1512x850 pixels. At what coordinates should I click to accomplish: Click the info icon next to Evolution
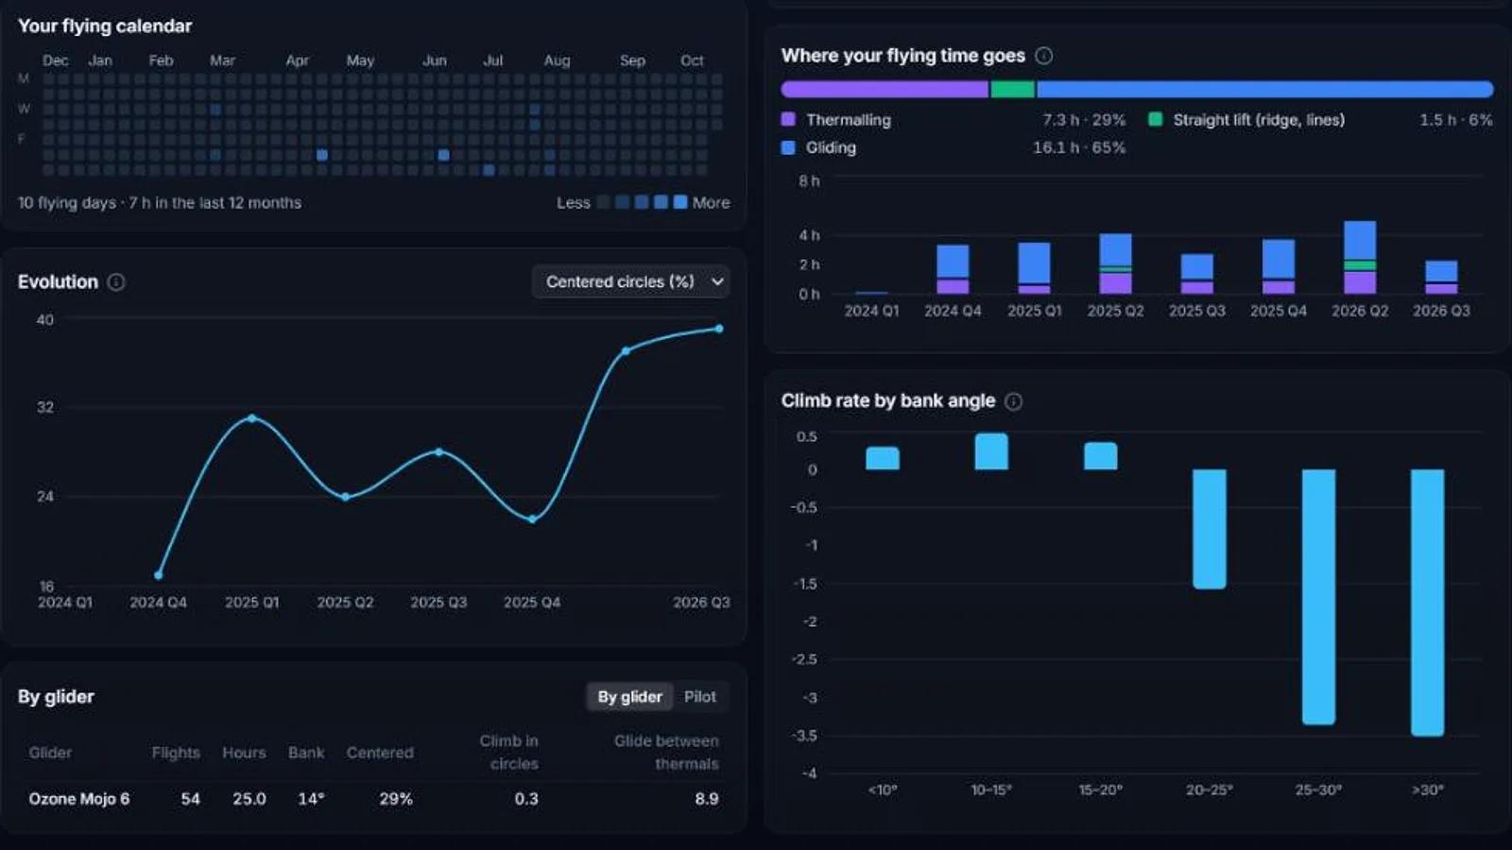116,281
